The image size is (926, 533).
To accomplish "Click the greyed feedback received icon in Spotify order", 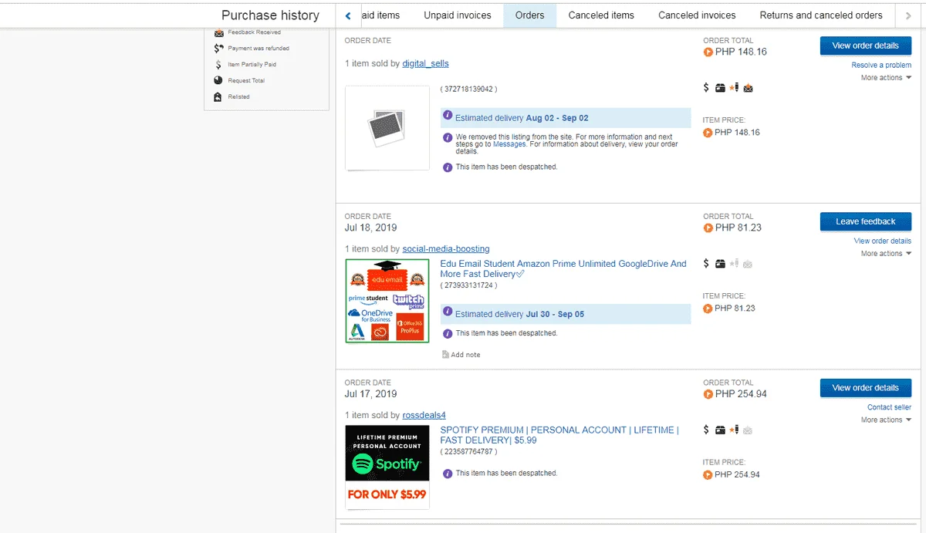I will point(748,430).
